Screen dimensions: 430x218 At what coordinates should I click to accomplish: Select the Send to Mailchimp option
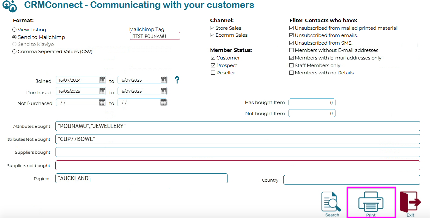point(15,37)
